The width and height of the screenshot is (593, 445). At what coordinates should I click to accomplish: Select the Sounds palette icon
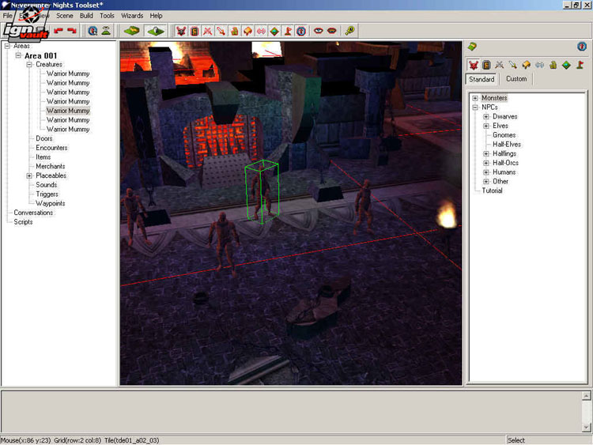540,65
